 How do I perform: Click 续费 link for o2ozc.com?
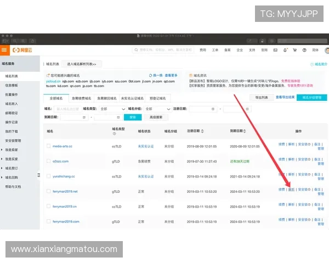(x=282, y=159)
